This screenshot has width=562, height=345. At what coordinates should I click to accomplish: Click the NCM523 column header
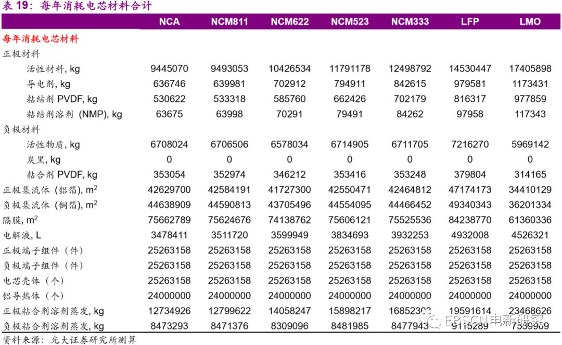coord(350,22)
